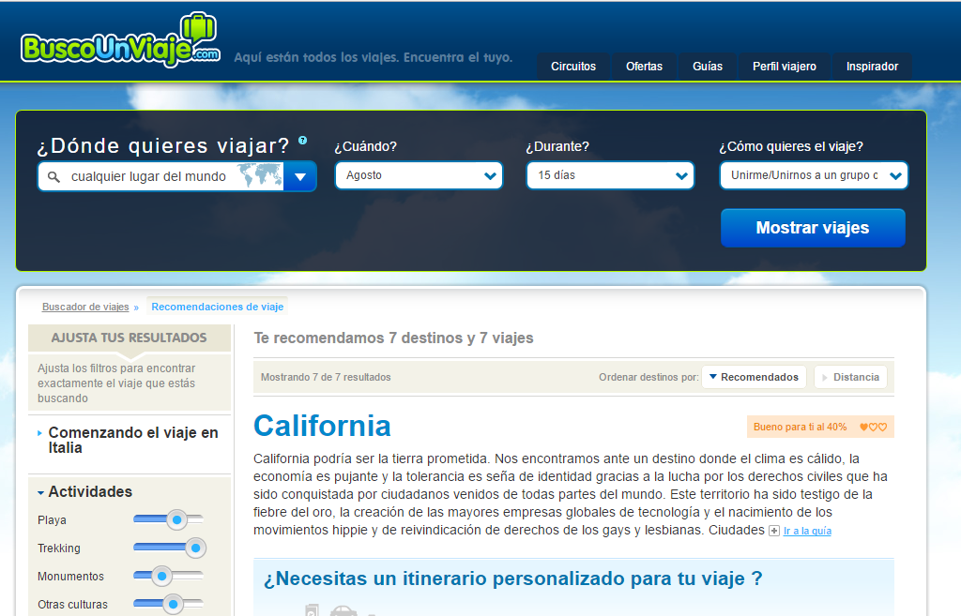
Task: Collapse the Actividades filter section
Action: [x=41, y=492]
